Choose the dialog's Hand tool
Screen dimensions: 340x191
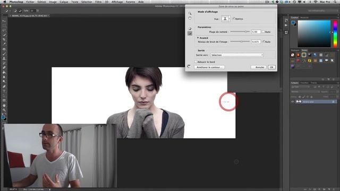point(190,18)
